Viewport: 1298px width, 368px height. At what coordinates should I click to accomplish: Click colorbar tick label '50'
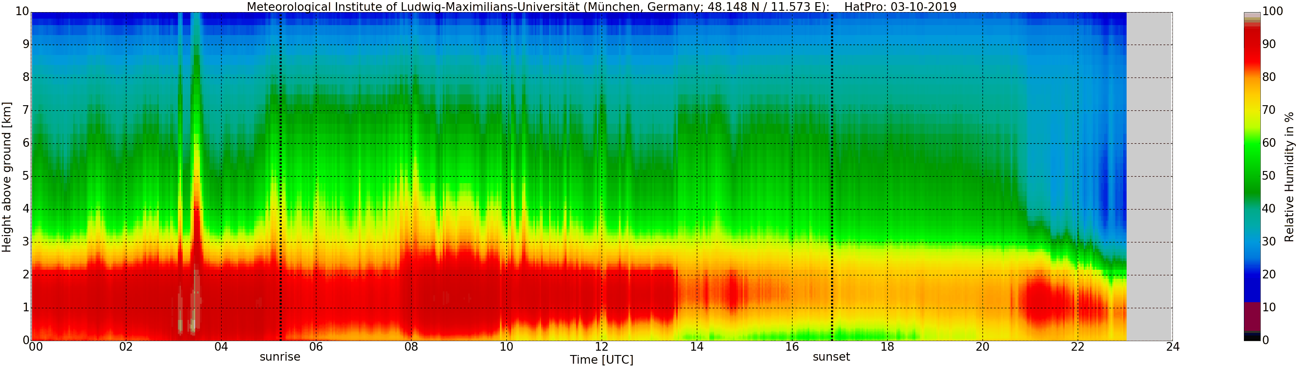[1269, 176]
